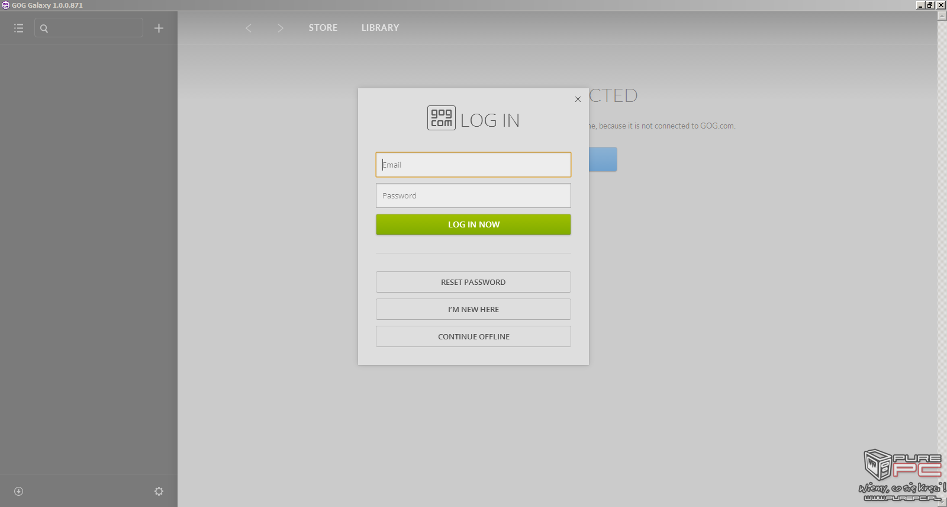Open the sidebar list view icon
947x507 pixels.
[18, 28]
